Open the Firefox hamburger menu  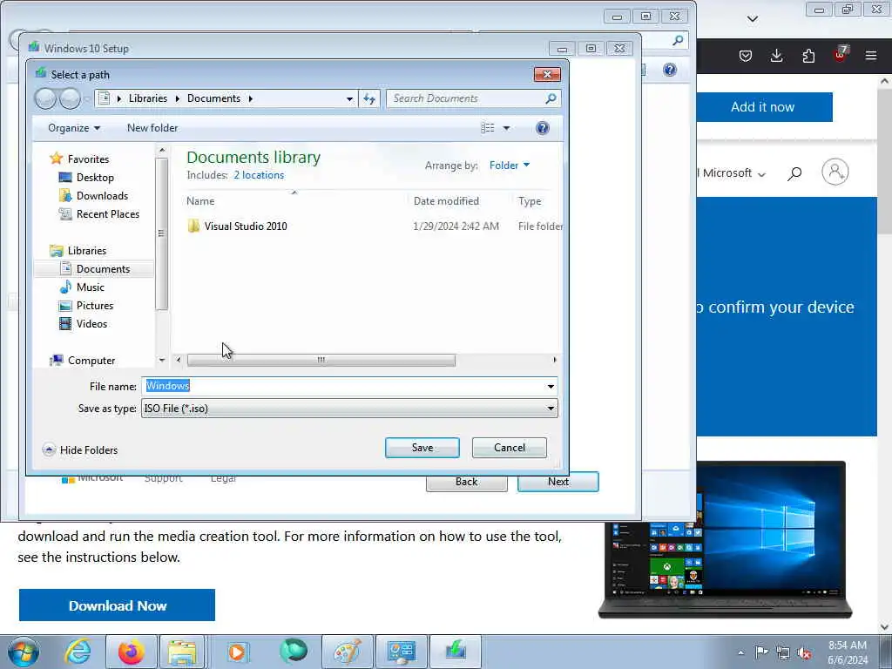click(870, 55)
